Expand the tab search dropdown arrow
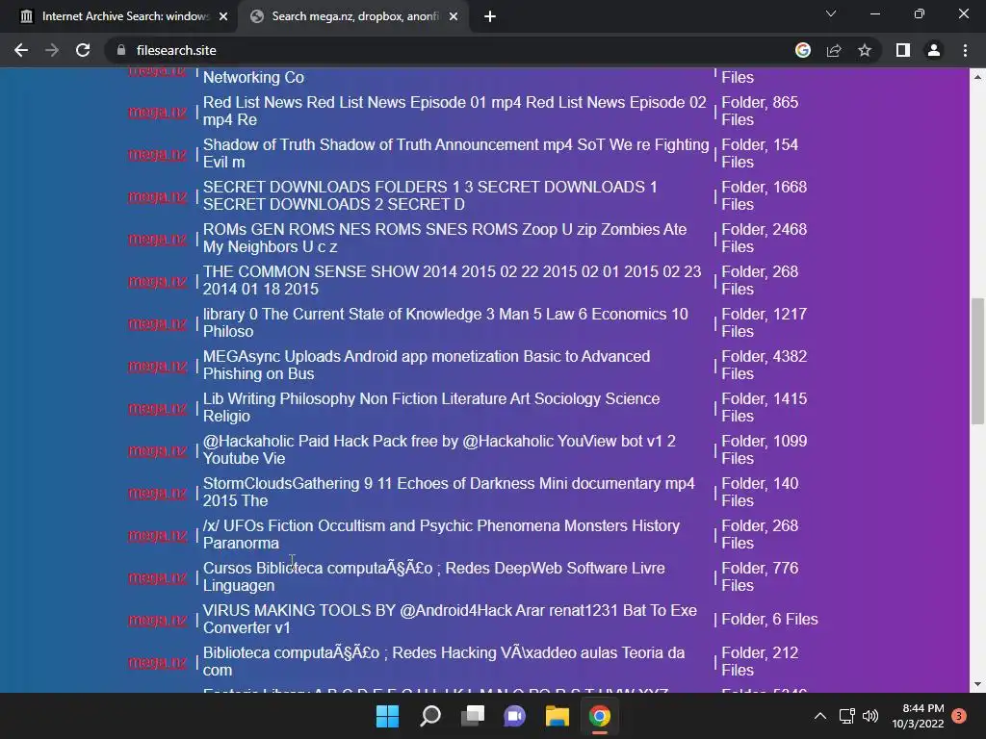This screenshot has height=739, width=986. click(831, 13)
